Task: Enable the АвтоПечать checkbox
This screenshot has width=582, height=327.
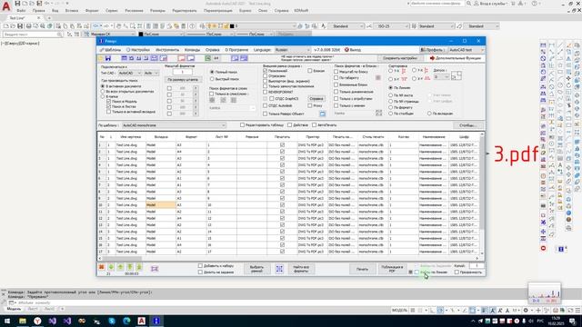Action: tap(314, 125)
